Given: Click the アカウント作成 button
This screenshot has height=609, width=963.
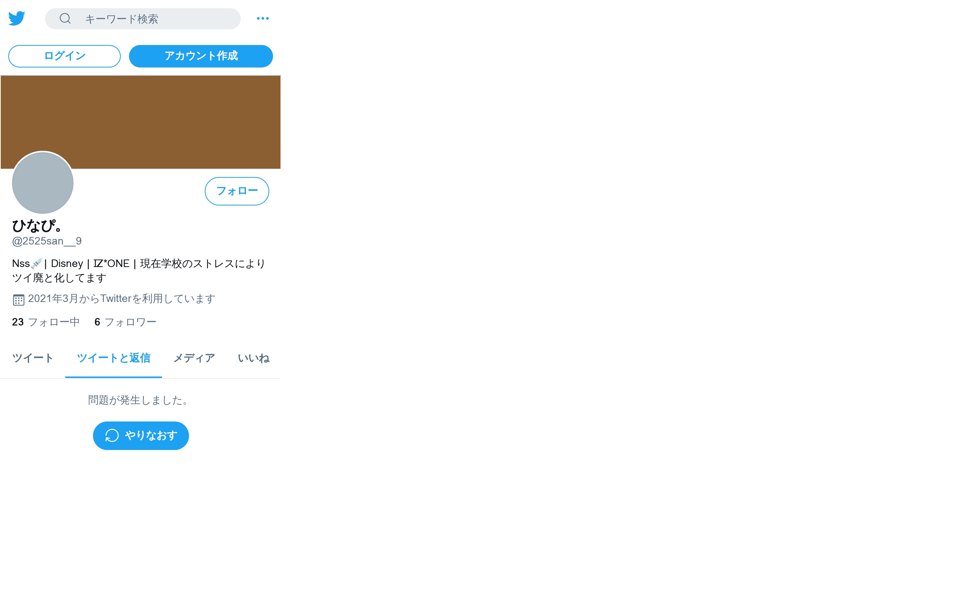Looking at the screenshot, I should (x=201, y=56).
